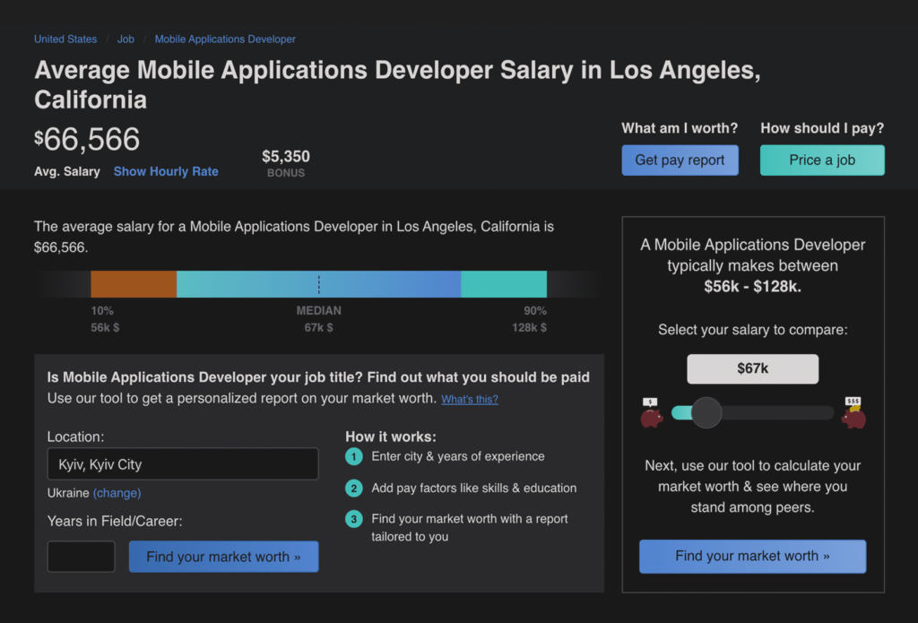Click the 128k $ label under 90%
The image size is (918, 623).
(529, 327)
